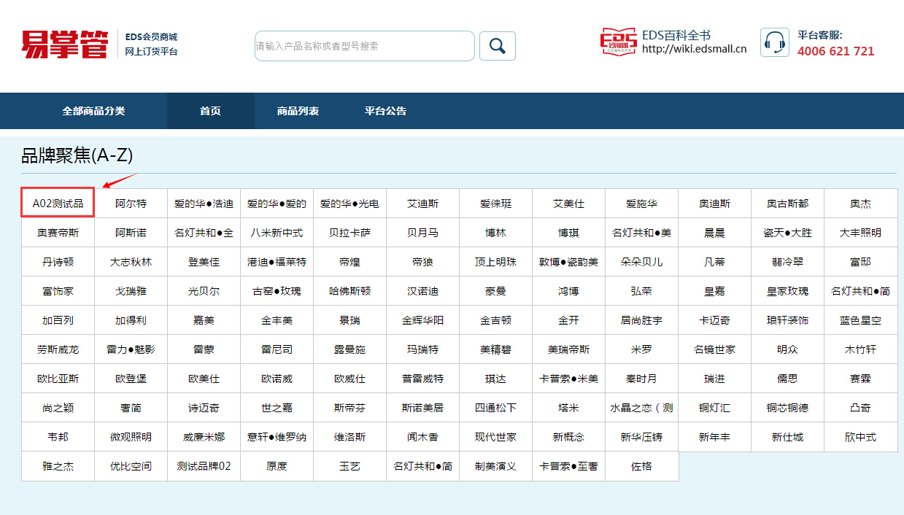Viewport: 904px width, 515px height.
Task: Choose the 尚之颖 brand
Action: pos(58,408)
